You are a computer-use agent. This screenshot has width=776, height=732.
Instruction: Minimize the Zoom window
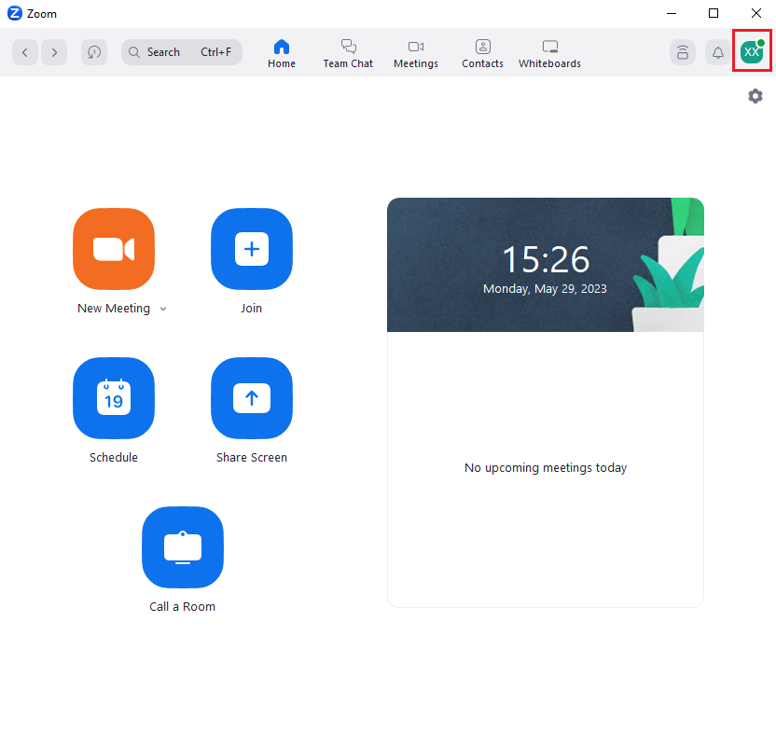[x=672, y=13]
